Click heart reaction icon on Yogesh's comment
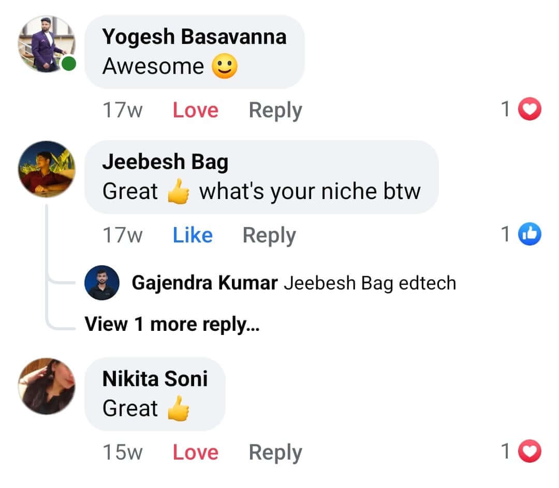 pos(529,110)
